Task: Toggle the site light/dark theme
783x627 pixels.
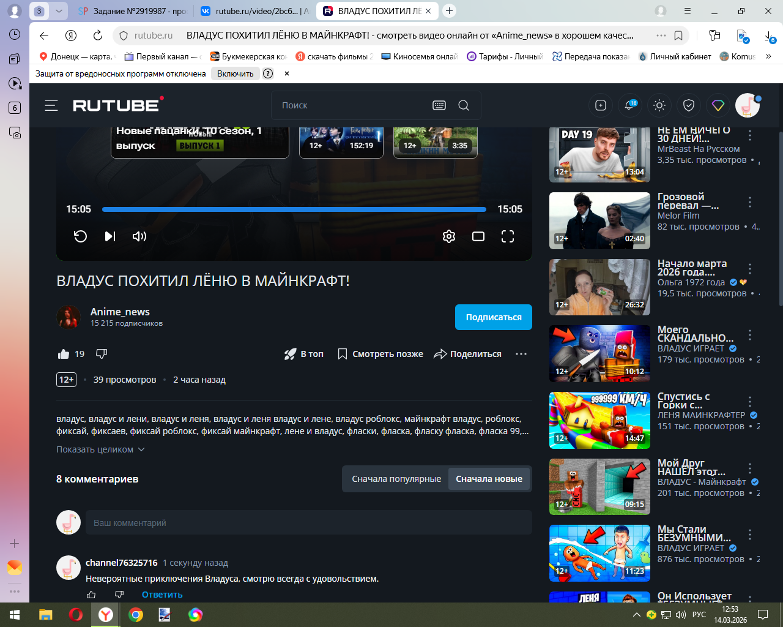Action: (659, 105)
